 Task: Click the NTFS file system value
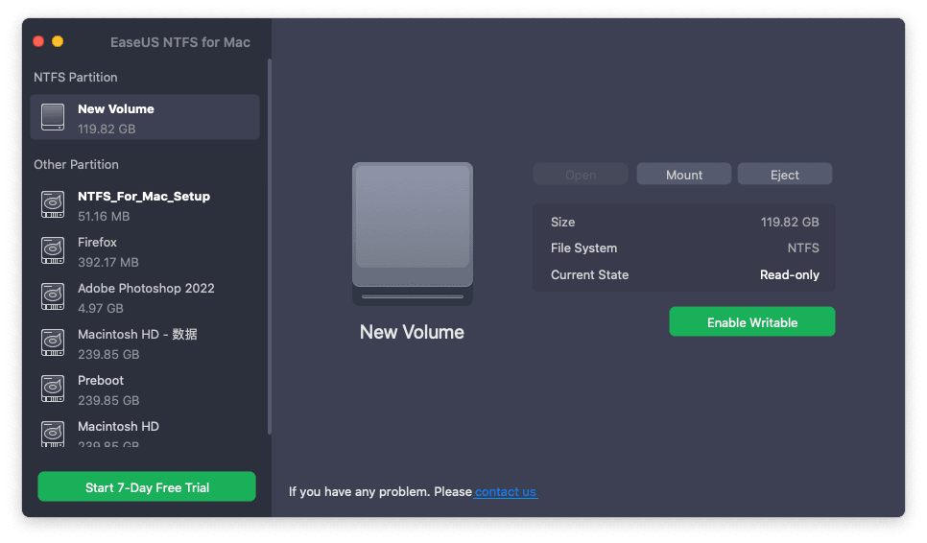[803, 248]
